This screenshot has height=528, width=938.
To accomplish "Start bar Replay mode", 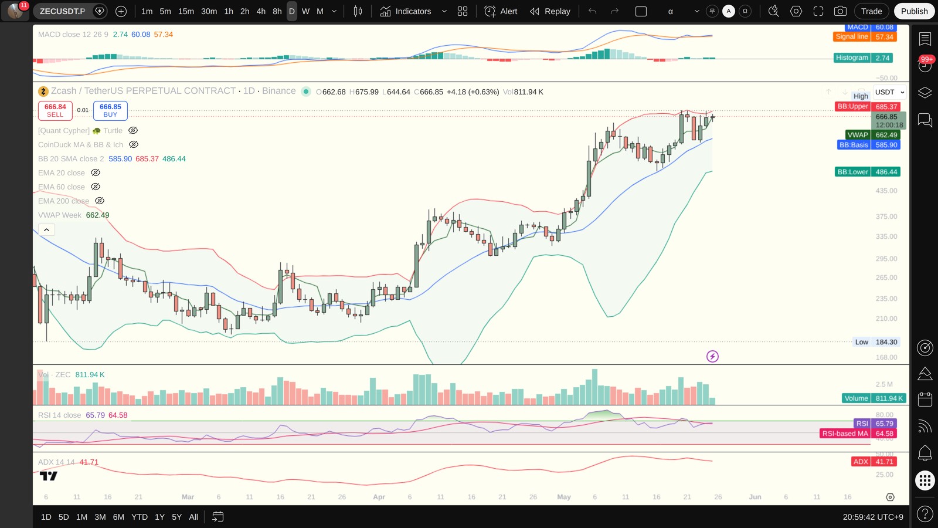I will pyautogui.click(x=550, y=11).
